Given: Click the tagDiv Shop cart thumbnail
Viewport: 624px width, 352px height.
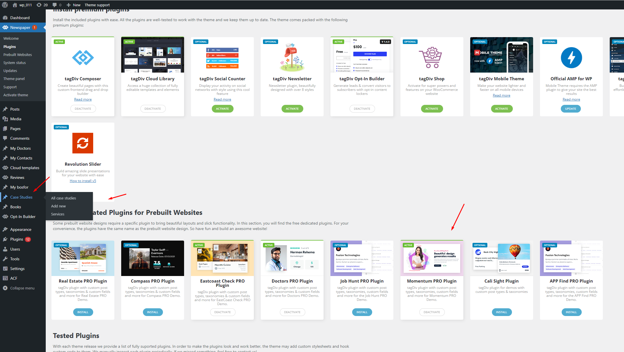Looking at the screenshot, I should [430, 57].
